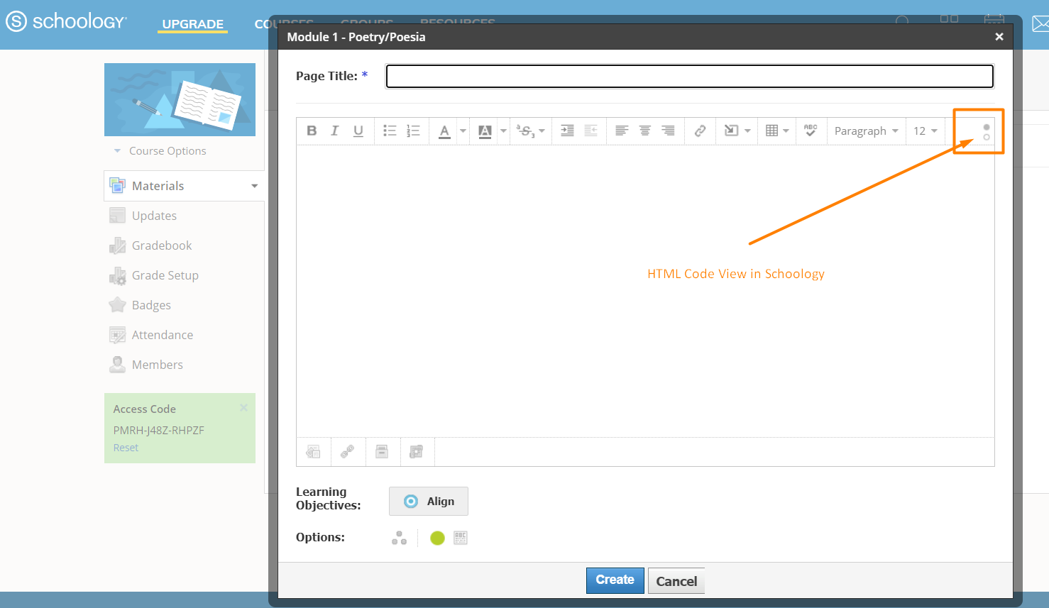
Task: Apply strikethrough formatting
Action: pyautogui.click(x=525, y=131)
